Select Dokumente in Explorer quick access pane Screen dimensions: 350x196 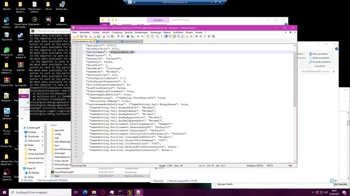[33, 141]
